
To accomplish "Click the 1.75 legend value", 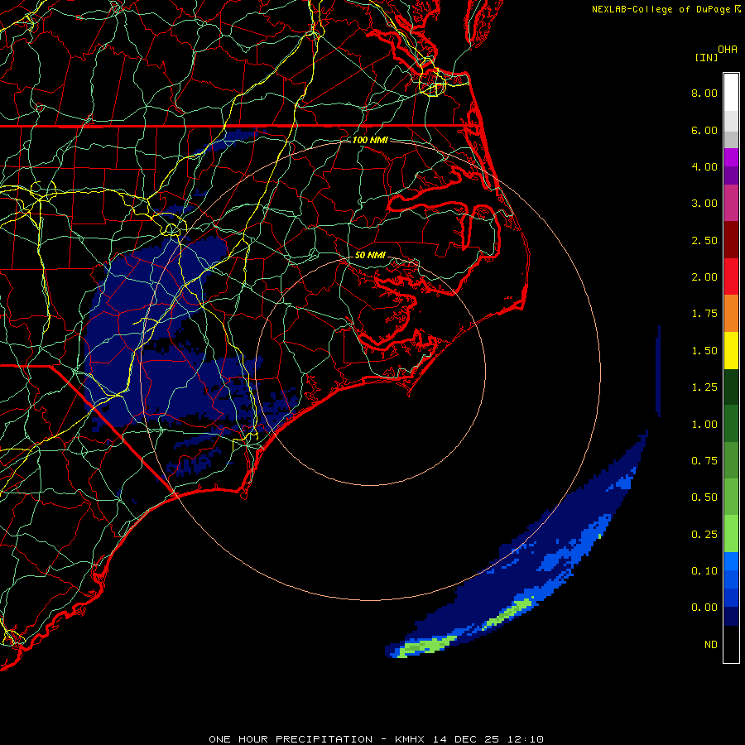I will coord(704,314).
